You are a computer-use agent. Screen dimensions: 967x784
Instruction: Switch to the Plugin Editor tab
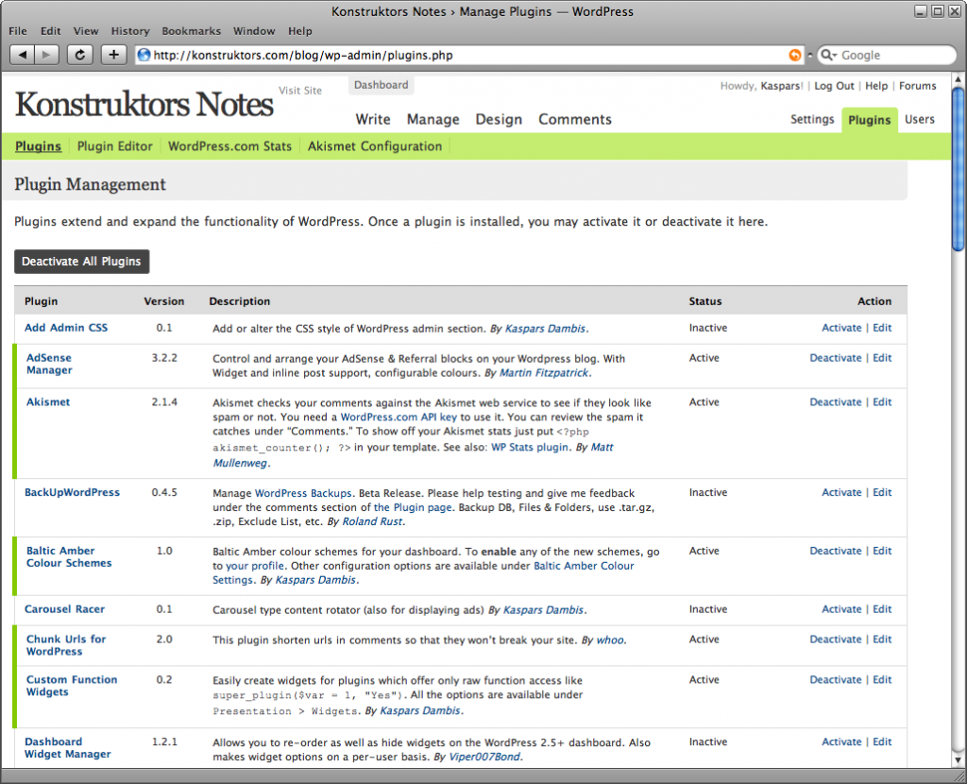[114, 146]
